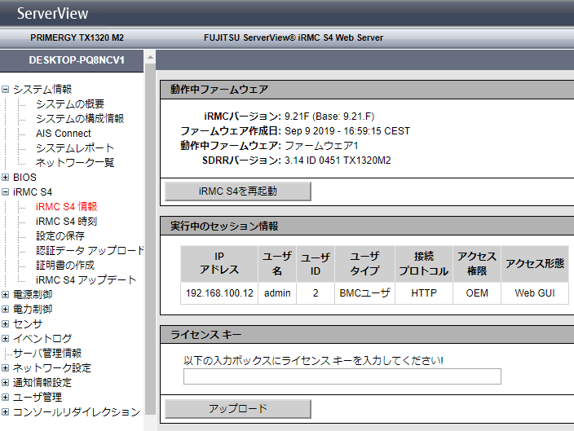Expand the ユーザ管理 tree node
Screen dimensions: 574x431
(5, 398)
